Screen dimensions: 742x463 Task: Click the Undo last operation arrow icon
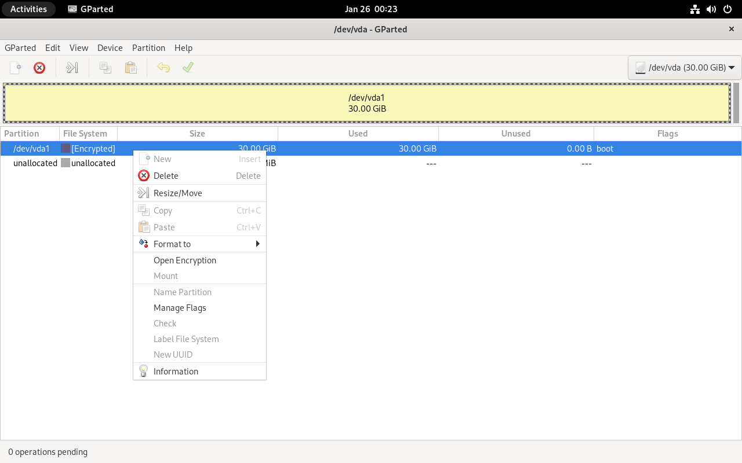[x=163, y=68]
